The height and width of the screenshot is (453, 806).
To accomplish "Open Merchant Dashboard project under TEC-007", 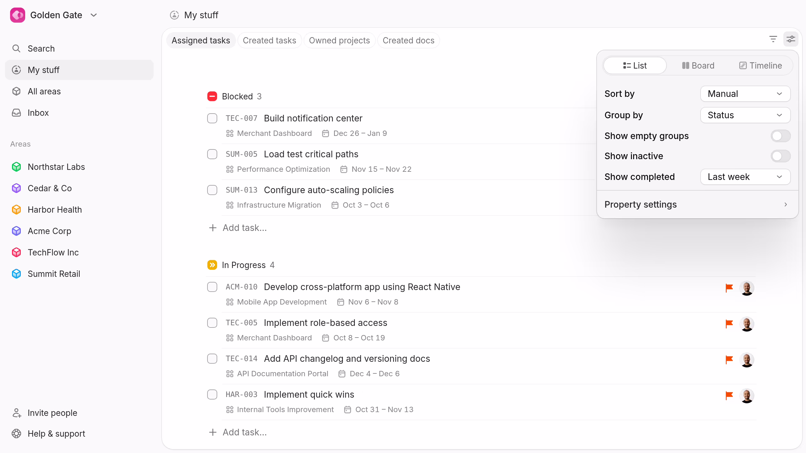I will click(x=269, y=133).
